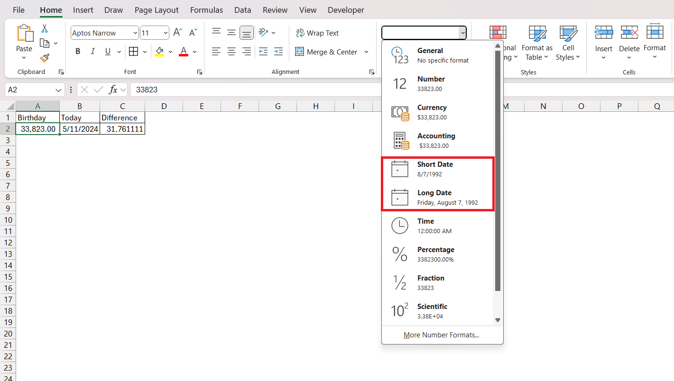This screenshot has height=381, width=674.
Task: Toggle Italic formatting
Action: [x=92, y=52]
